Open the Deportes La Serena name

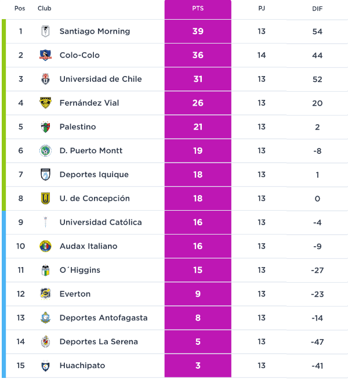coord(99,341)
